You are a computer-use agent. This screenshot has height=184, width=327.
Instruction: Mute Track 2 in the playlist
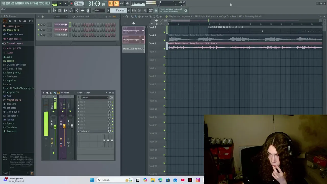pos(164,40)
